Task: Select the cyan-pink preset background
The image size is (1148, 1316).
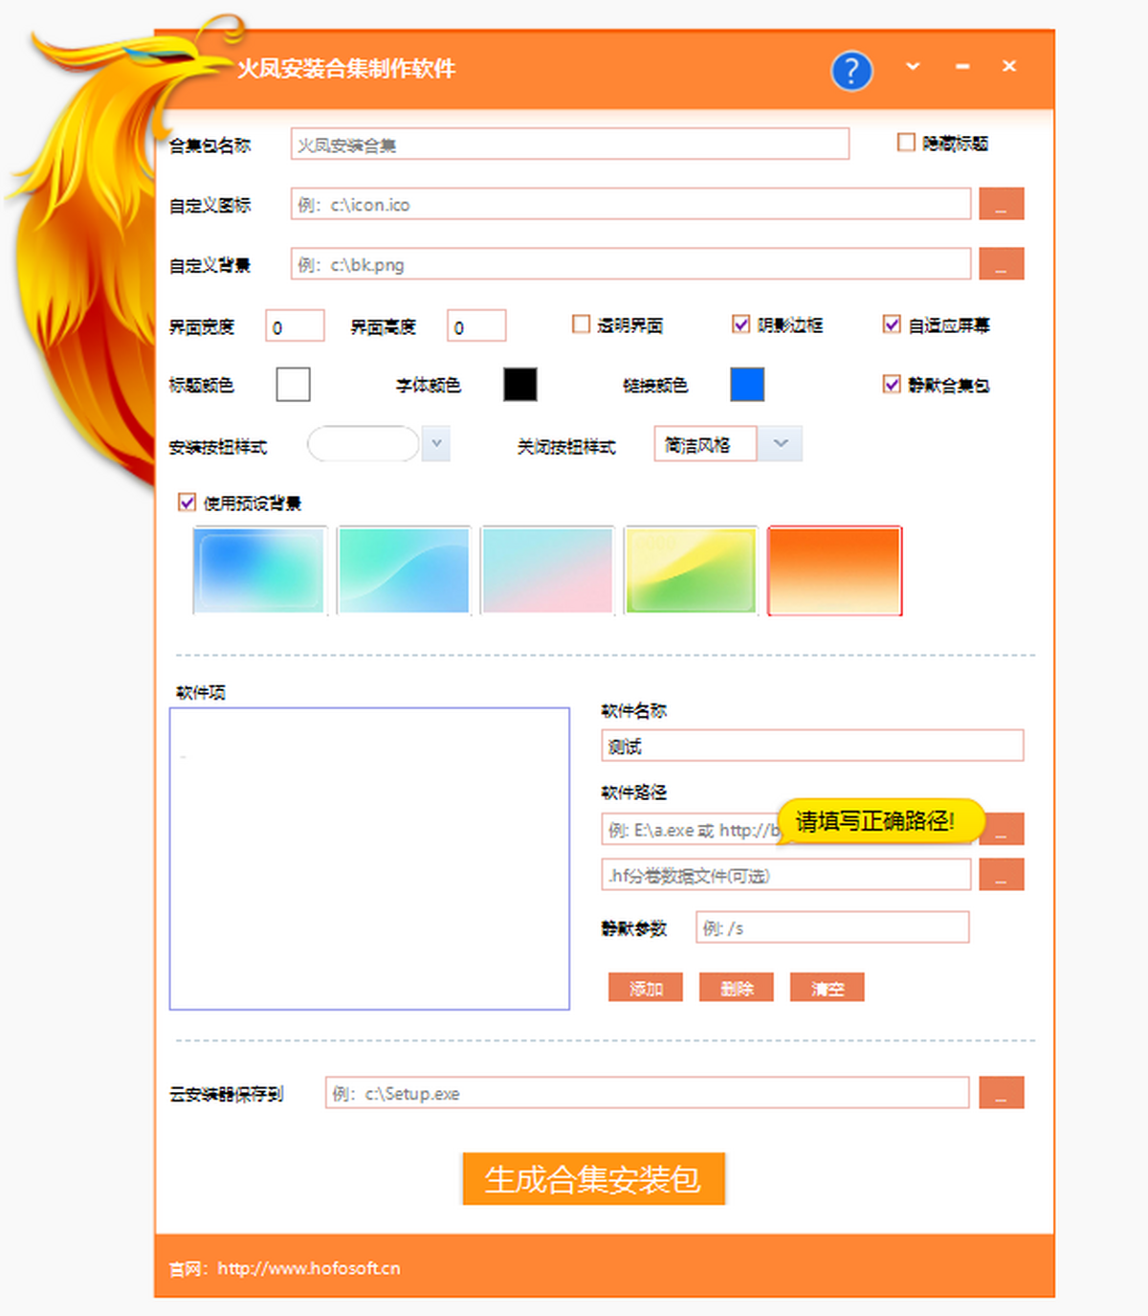Action: tap(547, 570)
